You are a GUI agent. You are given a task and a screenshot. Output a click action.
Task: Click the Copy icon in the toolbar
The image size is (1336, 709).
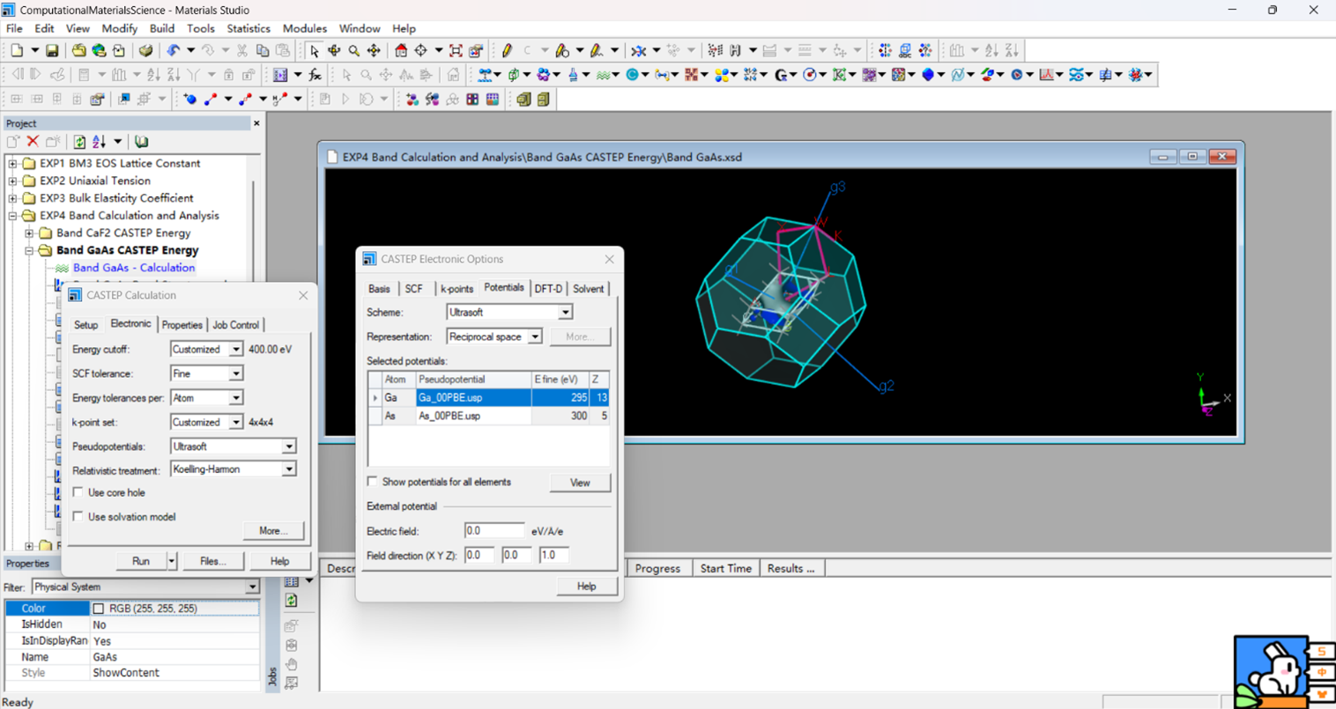[263, 51]
